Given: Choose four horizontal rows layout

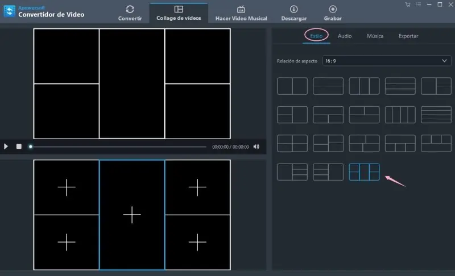Looking at the screenshot, I should click(436, 115).
